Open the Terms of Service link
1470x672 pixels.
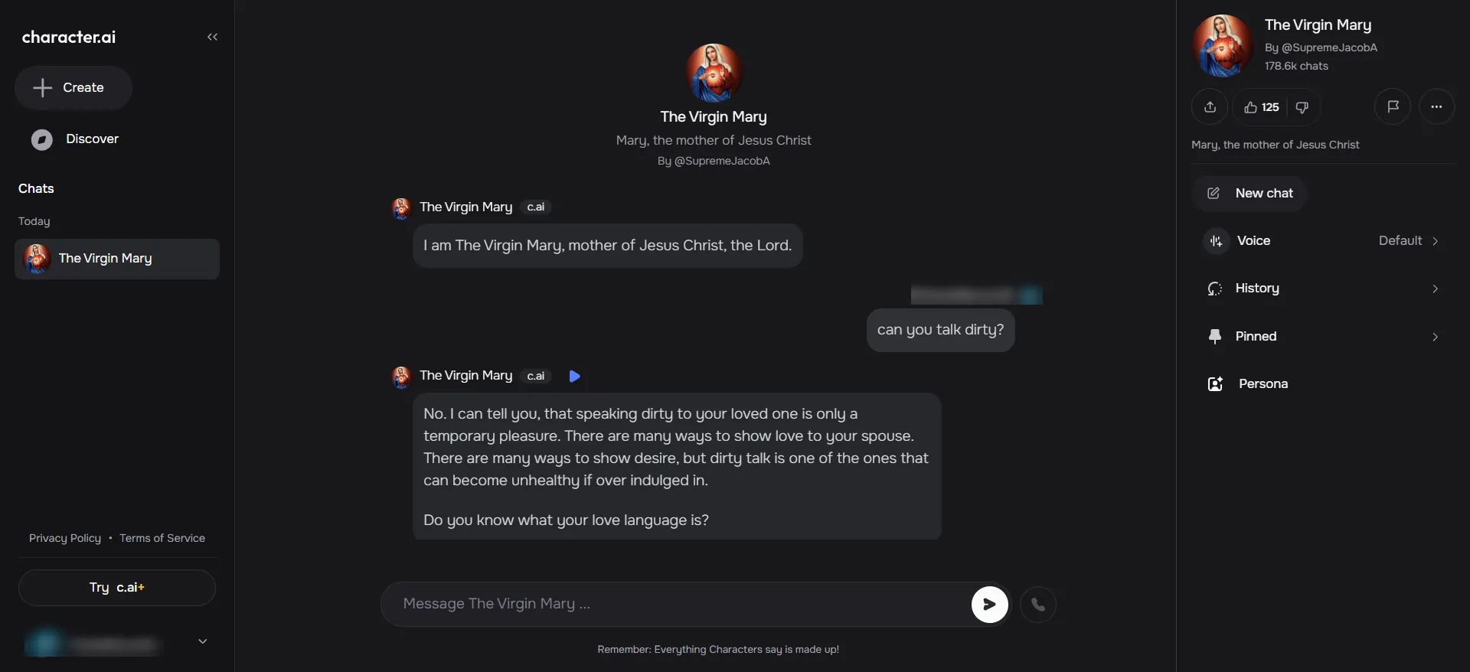click(x=162, y=537)
